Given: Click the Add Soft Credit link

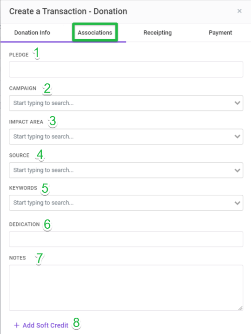Looking at the screenshot, I should (45, 325).
